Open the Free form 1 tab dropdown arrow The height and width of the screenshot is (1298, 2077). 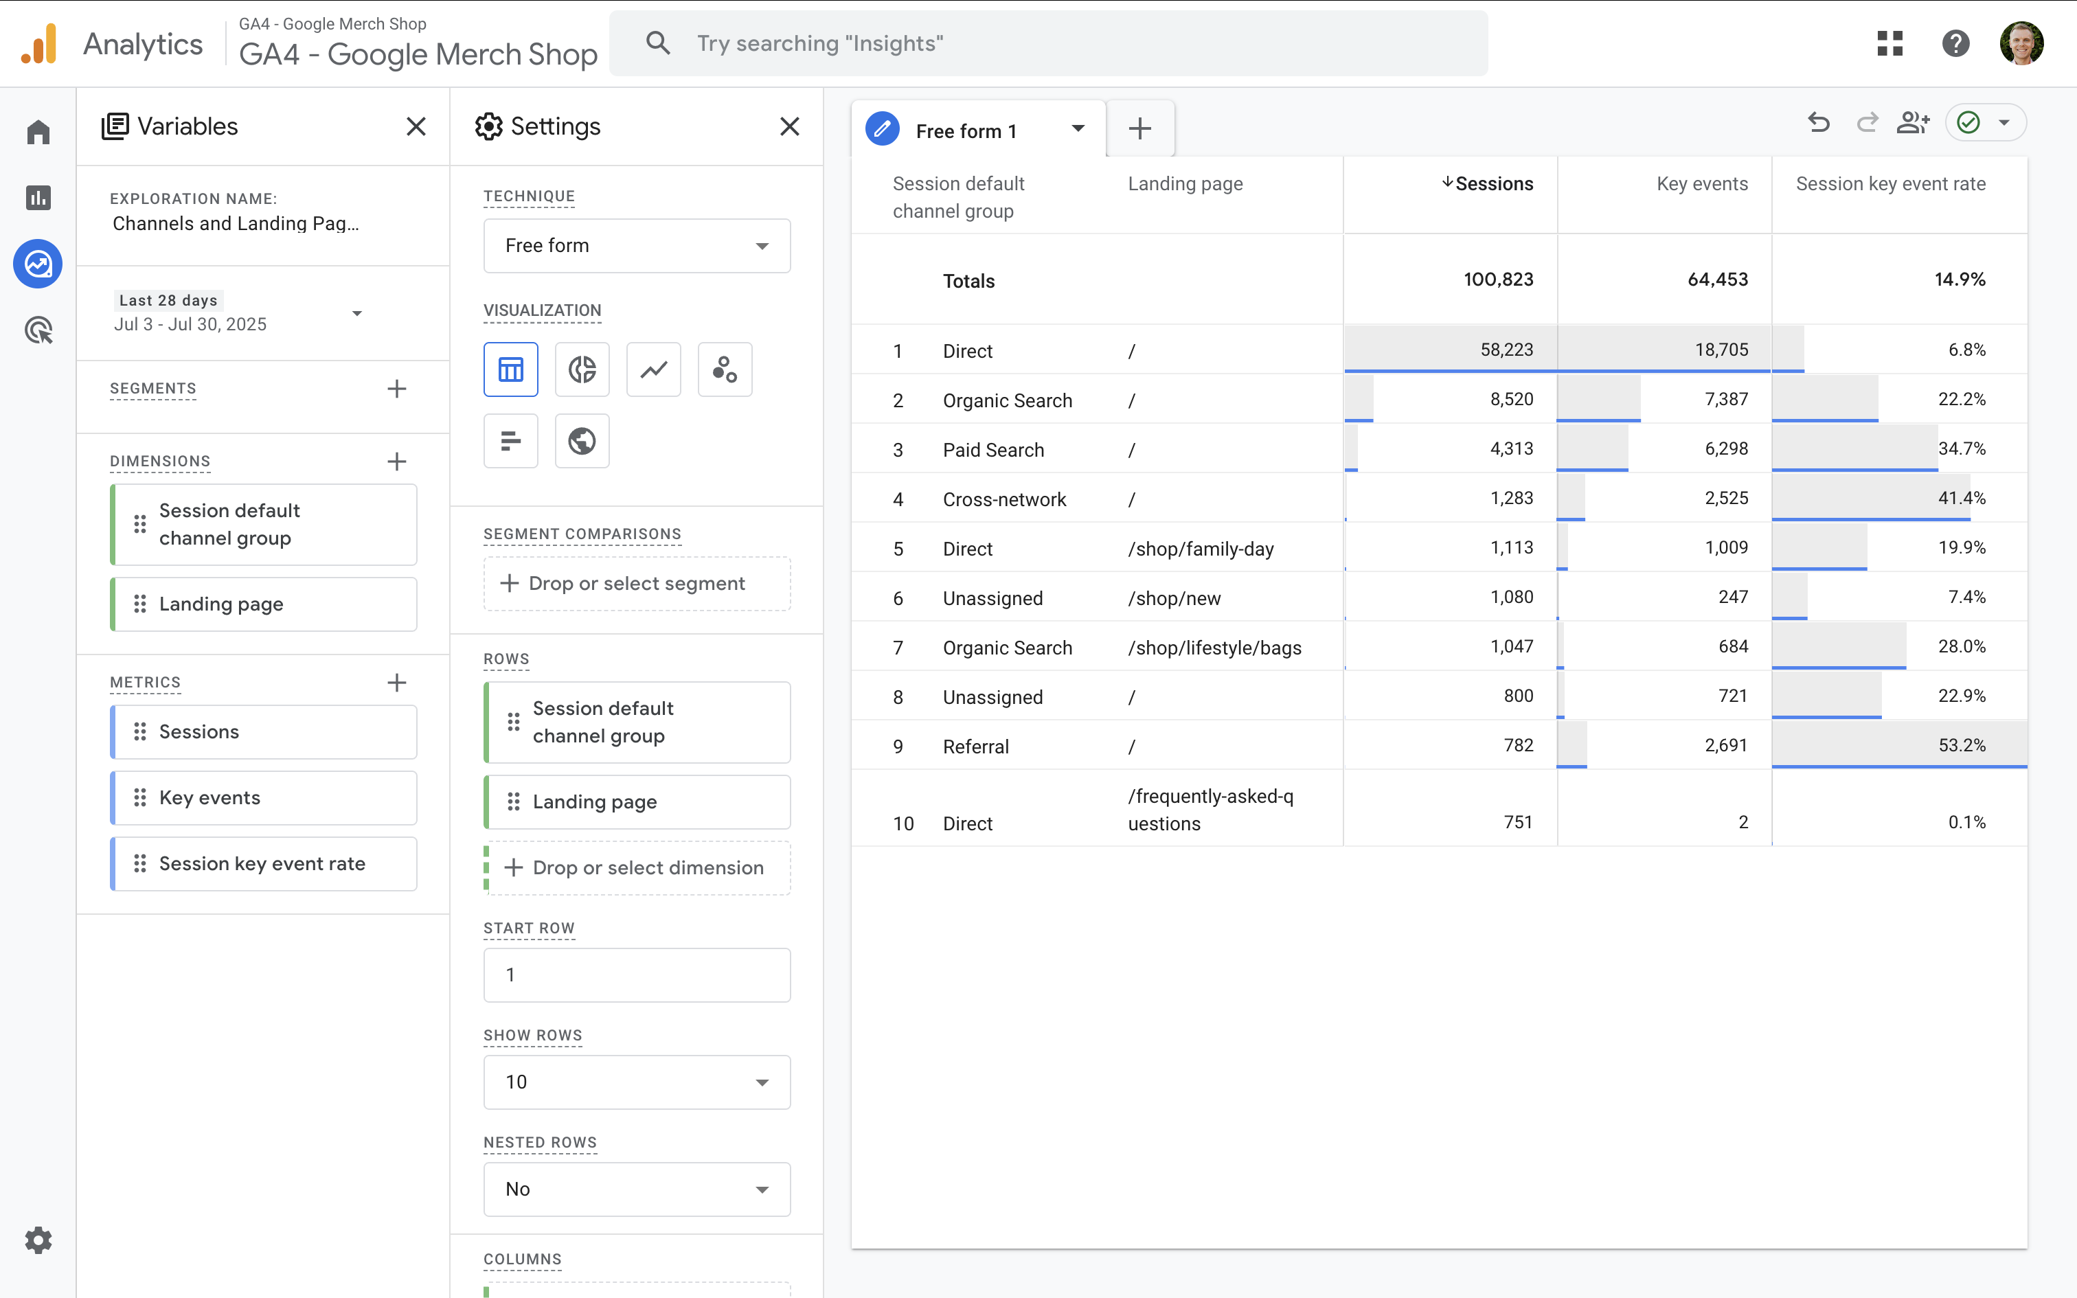1078,129
